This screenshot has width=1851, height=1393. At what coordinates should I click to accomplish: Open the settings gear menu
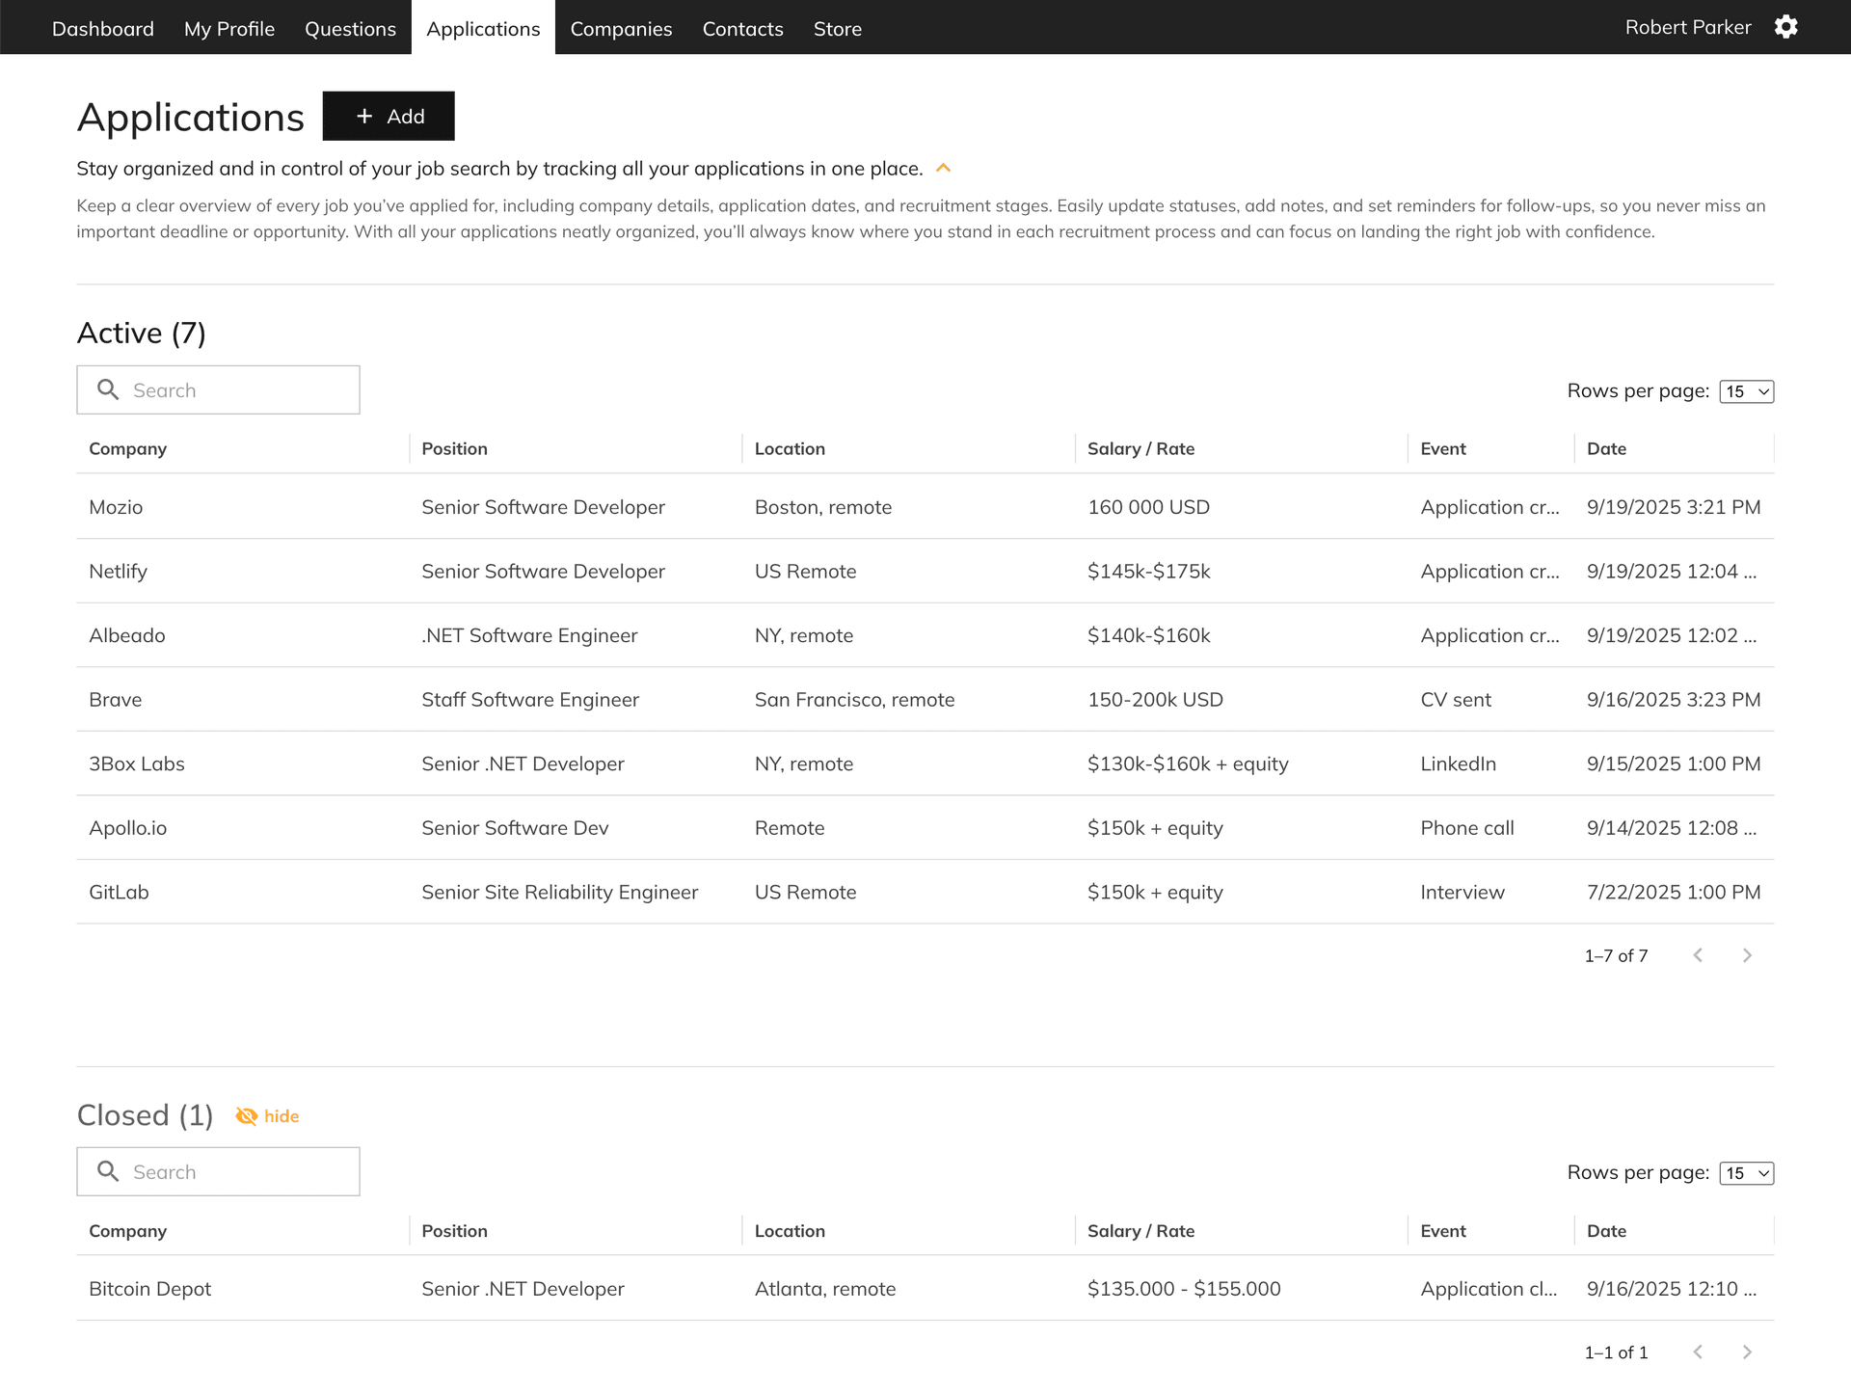[1785, 27]
